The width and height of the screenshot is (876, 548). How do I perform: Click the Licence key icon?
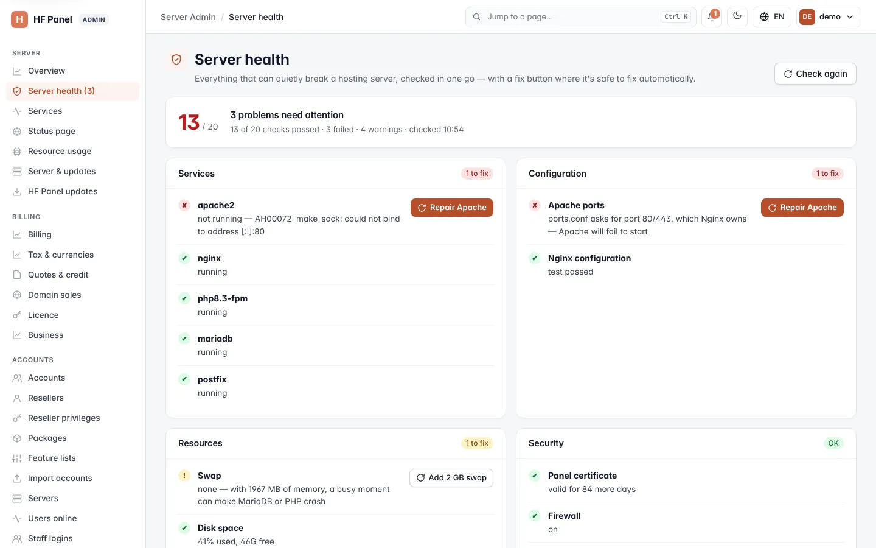17,315
